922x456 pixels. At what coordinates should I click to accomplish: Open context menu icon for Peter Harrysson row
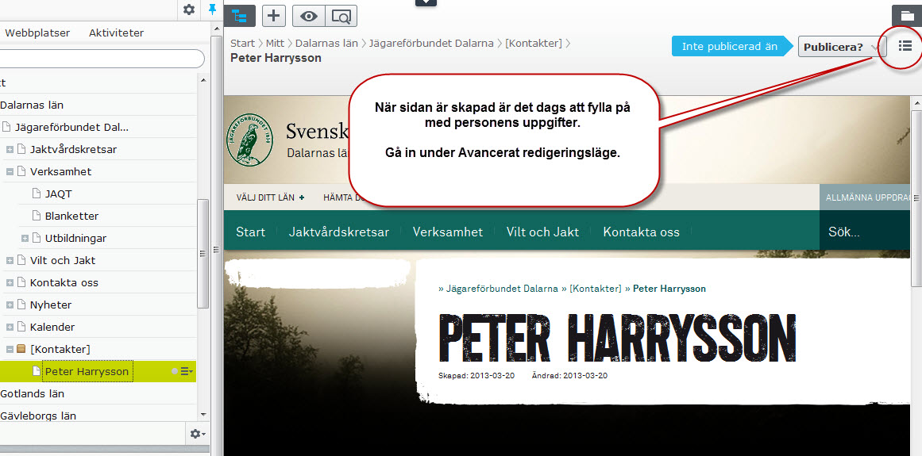tap(187, 371)
